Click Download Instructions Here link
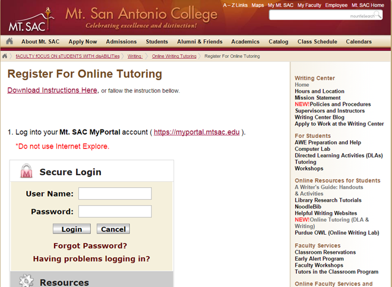Screen dimensions: 392x287 click(52, 90)
